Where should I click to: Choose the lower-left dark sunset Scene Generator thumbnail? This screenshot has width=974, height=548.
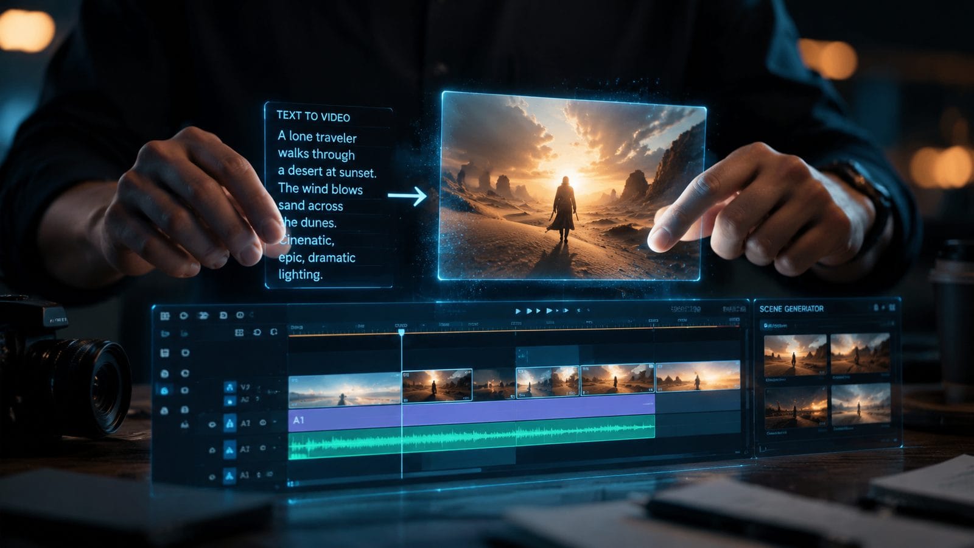click(795, 407)
